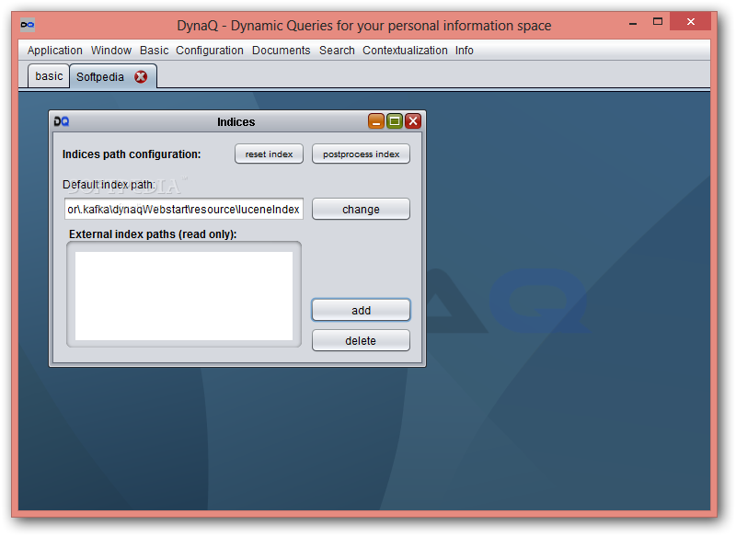
Task: Click the change button for default index path
Action: [361, 209]
